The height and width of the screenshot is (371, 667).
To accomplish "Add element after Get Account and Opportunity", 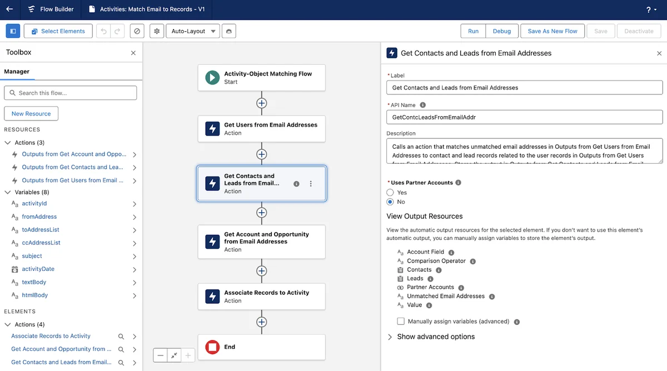I will (262, 270).
